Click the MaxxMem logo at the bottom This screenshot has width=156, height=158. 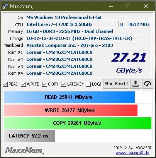24,150
